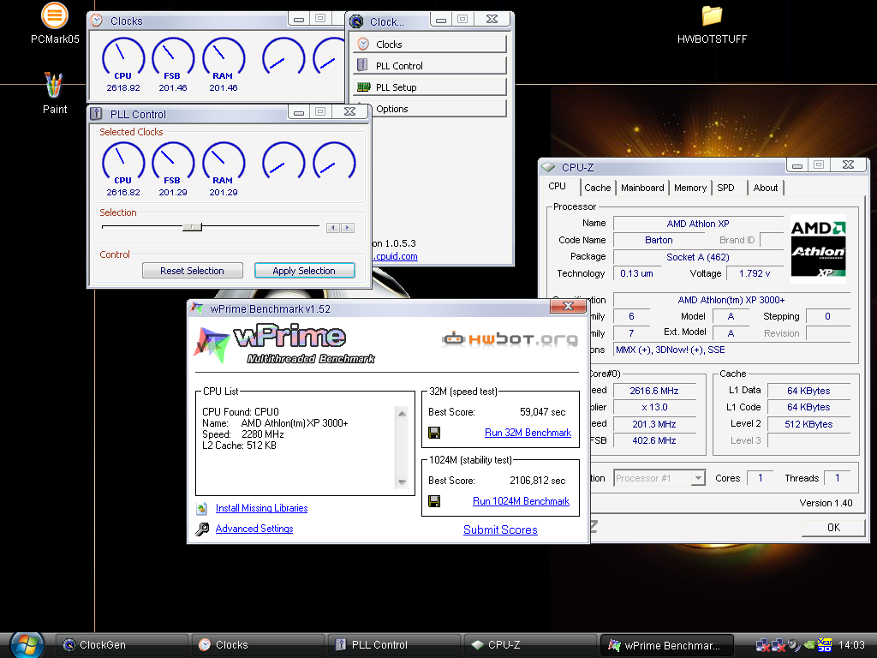
Task: Click the AMD Athlon XP logo in CPU-Z
Action: point(818,249)
